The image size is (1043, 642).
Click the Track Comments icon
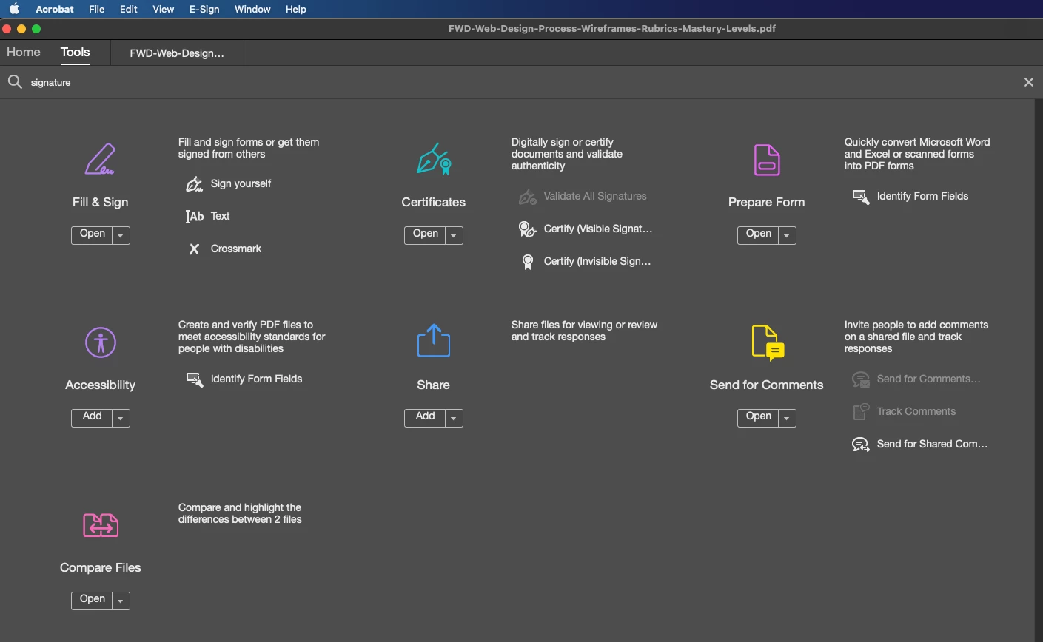861,412
